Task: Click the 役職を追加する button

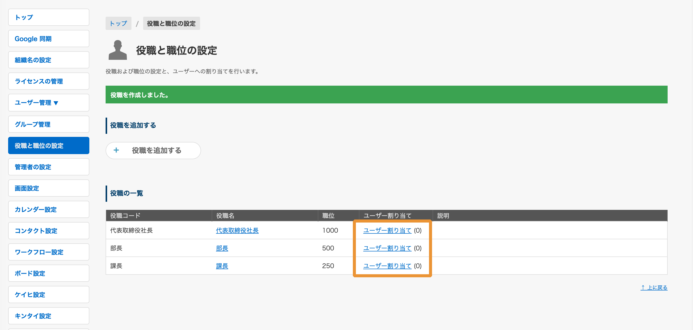Action: (153, 150)
